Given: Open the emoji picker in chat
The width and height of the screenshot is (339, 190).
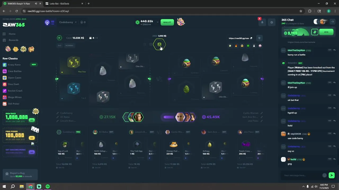Looking at the screenshot, I should (x=324, y=175).
